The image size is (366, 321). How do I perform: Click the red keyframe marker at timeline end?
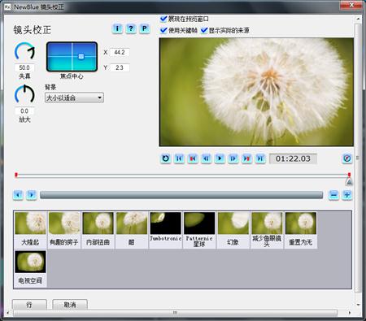(349, 175)
